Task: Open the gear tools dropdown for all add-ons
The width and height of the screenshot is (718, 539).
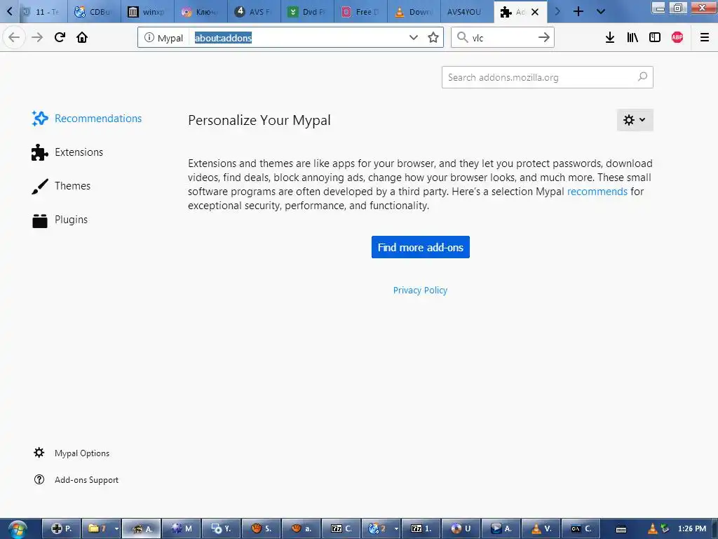Action: click(635, 120)
